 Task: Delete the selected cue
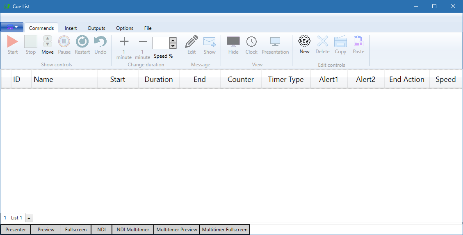[322, 45]
